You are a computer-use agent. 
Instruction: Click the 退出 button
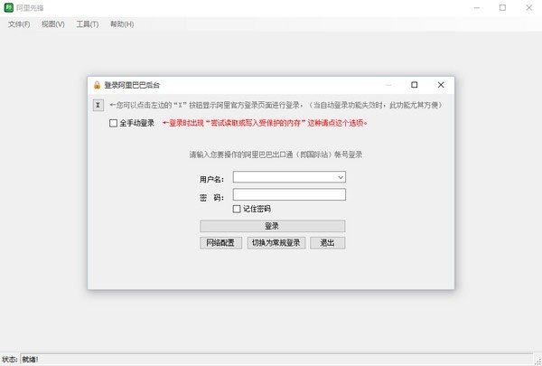[x=327, y=243]
